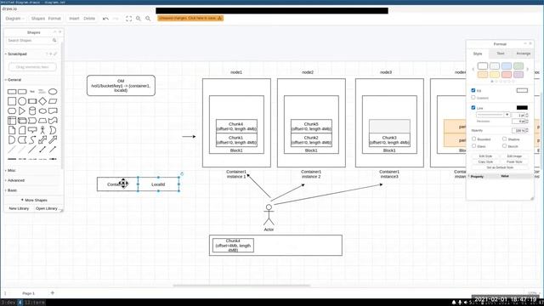Open black line color swatch picker
Image resolution: width=544 pixels, height=306 pixels.
pos(522,108)
